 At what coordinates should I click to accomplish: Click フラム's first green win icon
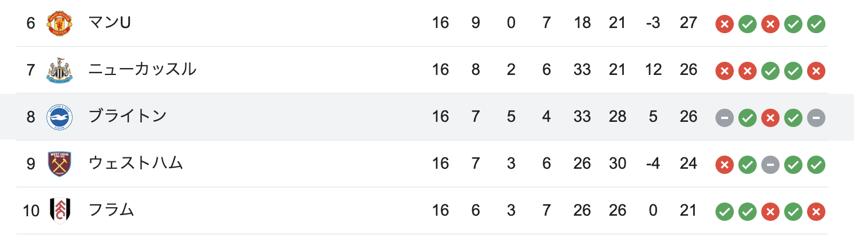click(x=725, y=212)
